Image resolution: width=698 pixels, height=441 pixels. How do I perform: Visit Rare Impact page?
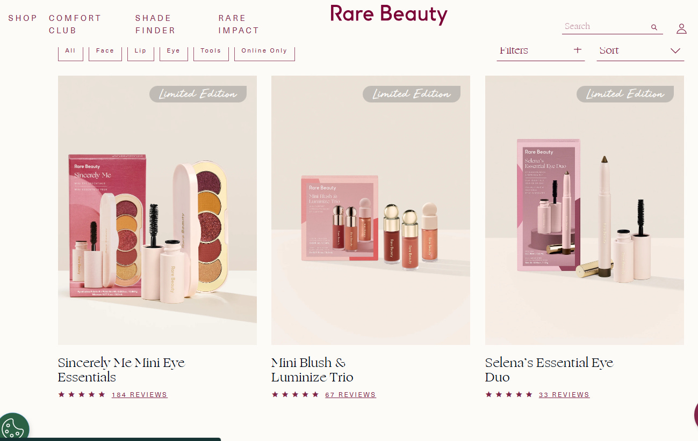pos(239,24)
